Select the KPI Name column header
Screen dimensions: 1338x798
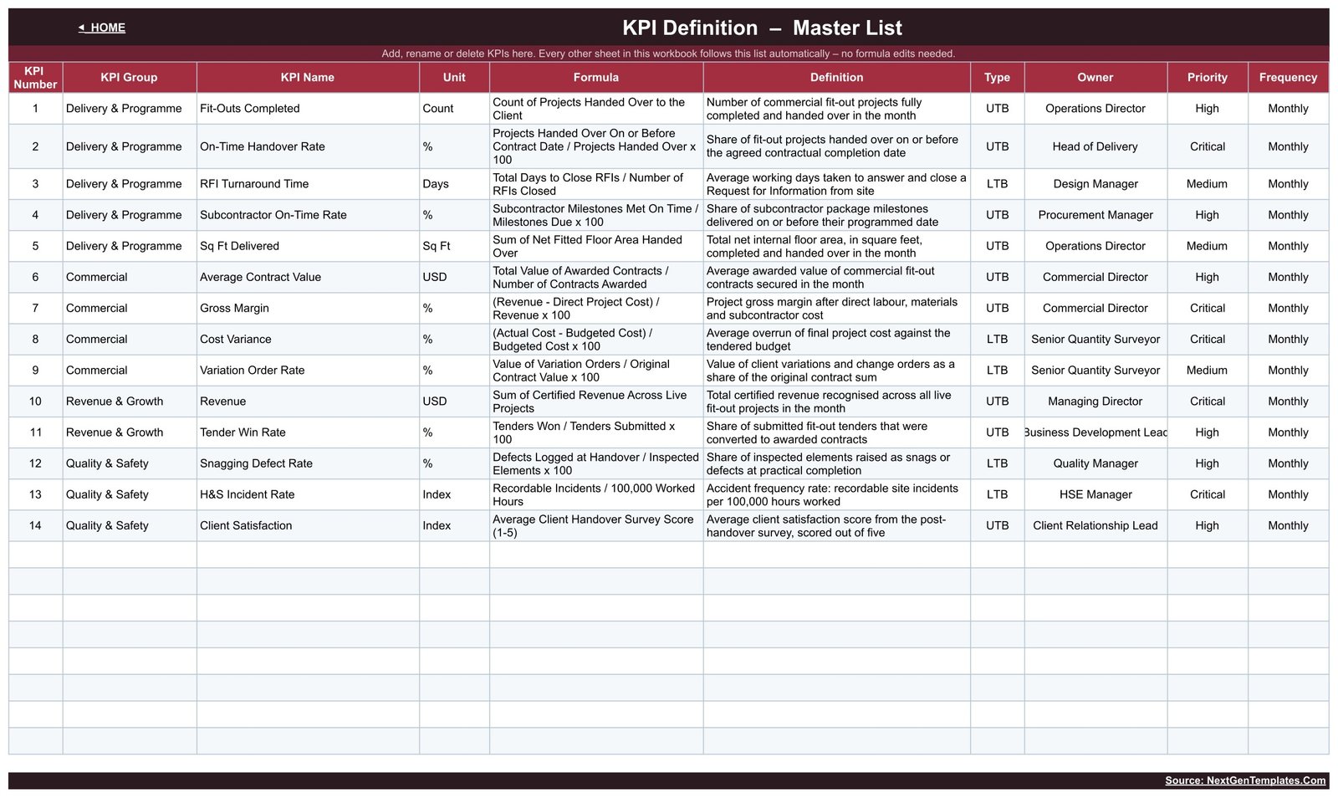point(308,77)
